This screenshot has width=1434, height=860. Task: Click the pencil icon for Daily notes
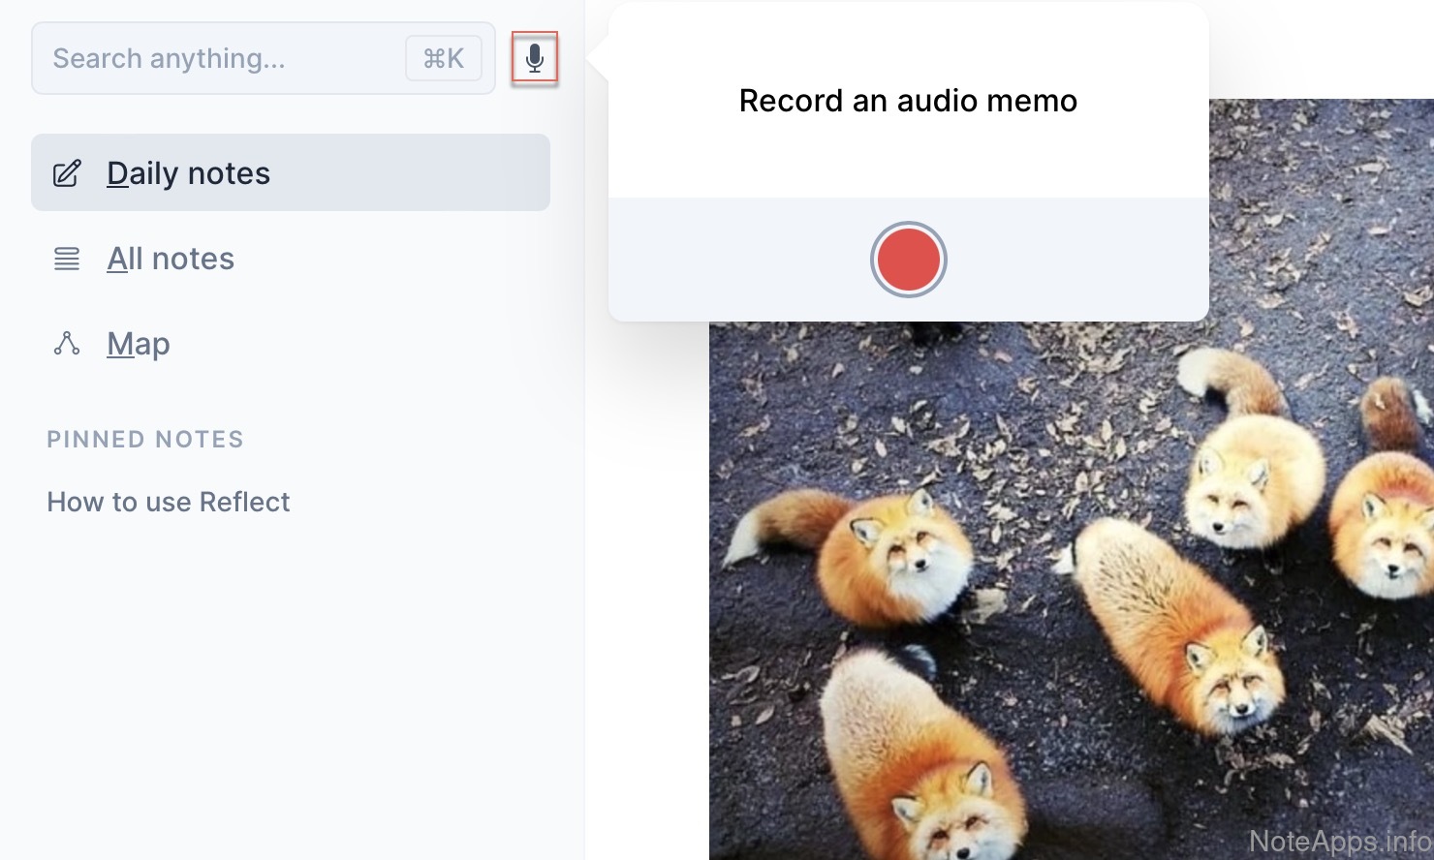pos(67,173)
